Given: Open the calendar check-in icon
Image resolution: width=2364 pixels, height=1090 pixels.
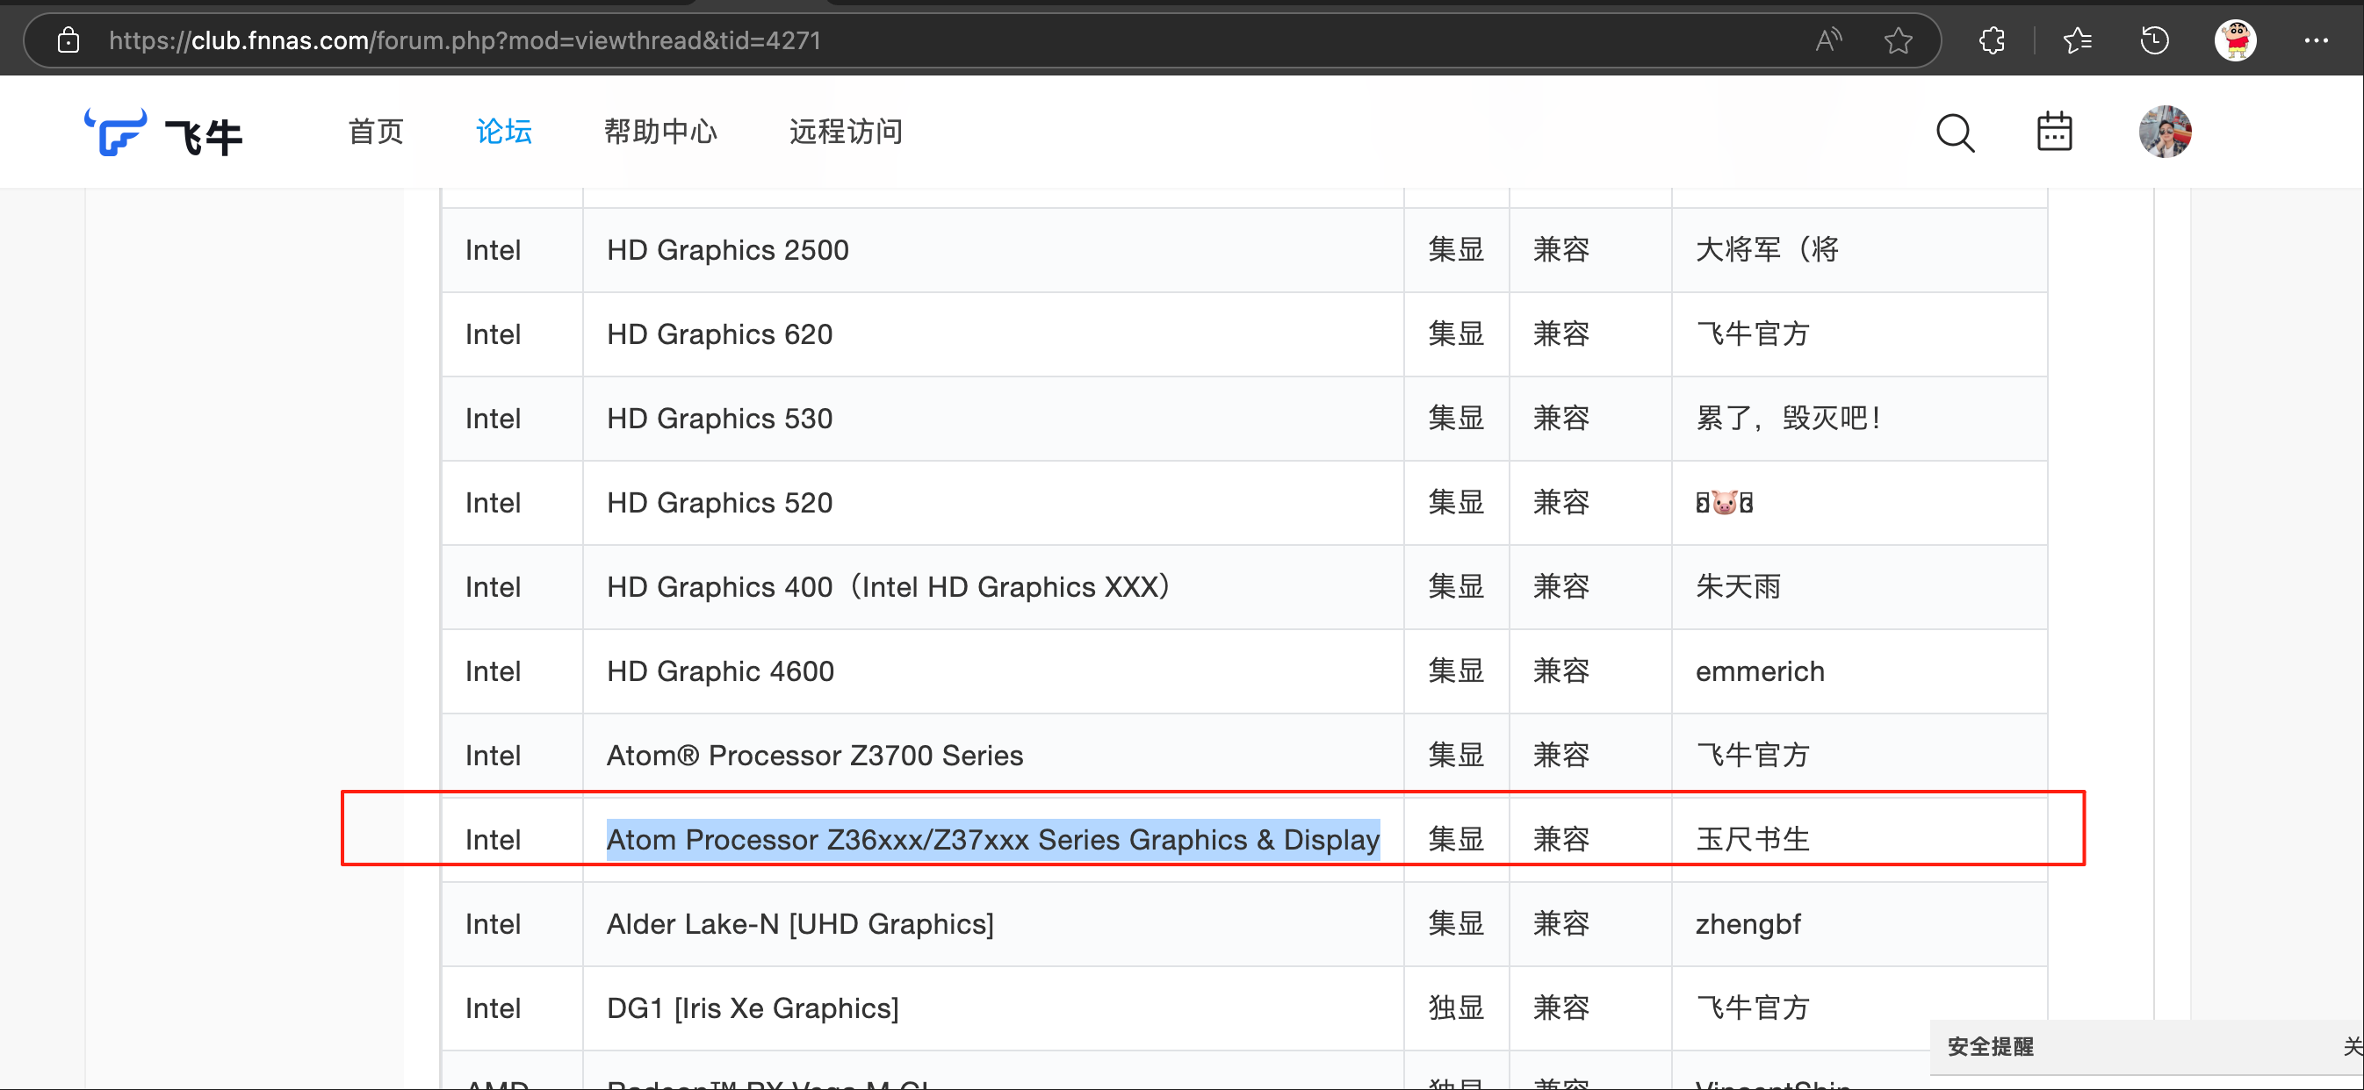Looking at the screenshot, I should tap(2054, 133).
